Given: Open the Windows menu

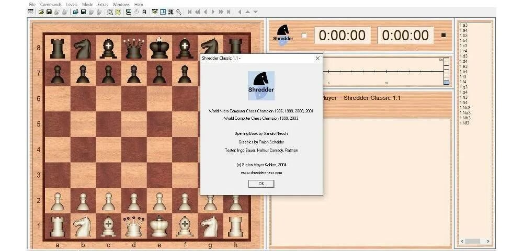Looking at the screenshot, I should (x=121, y=4).
